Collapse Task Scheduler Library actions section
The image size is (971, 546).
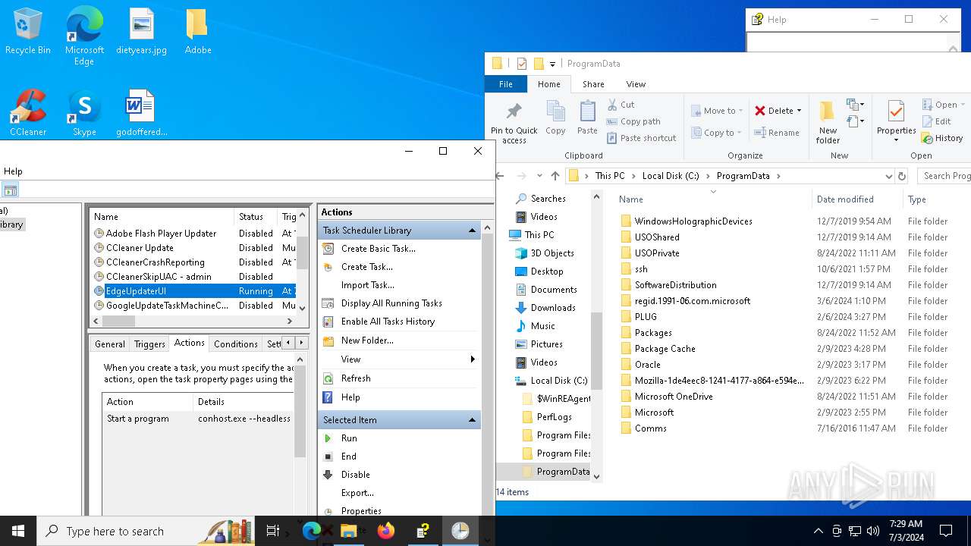click(x=472, y=231)
